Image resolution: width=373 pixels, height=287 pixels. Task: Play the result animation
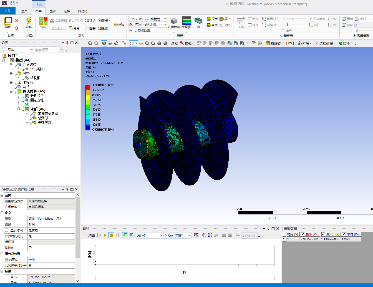click(105, 235)
